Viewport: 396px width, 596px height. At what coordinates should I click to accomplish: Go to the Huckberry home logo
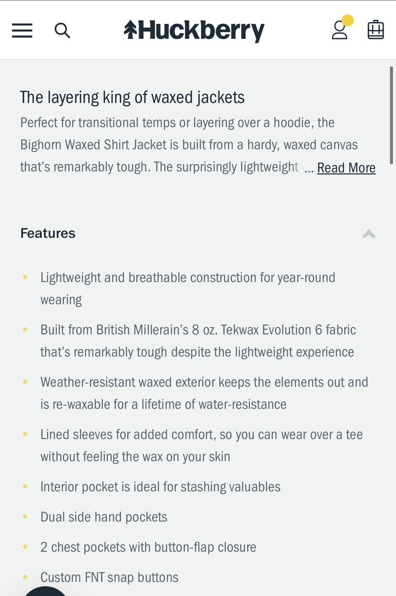point(194,31)
